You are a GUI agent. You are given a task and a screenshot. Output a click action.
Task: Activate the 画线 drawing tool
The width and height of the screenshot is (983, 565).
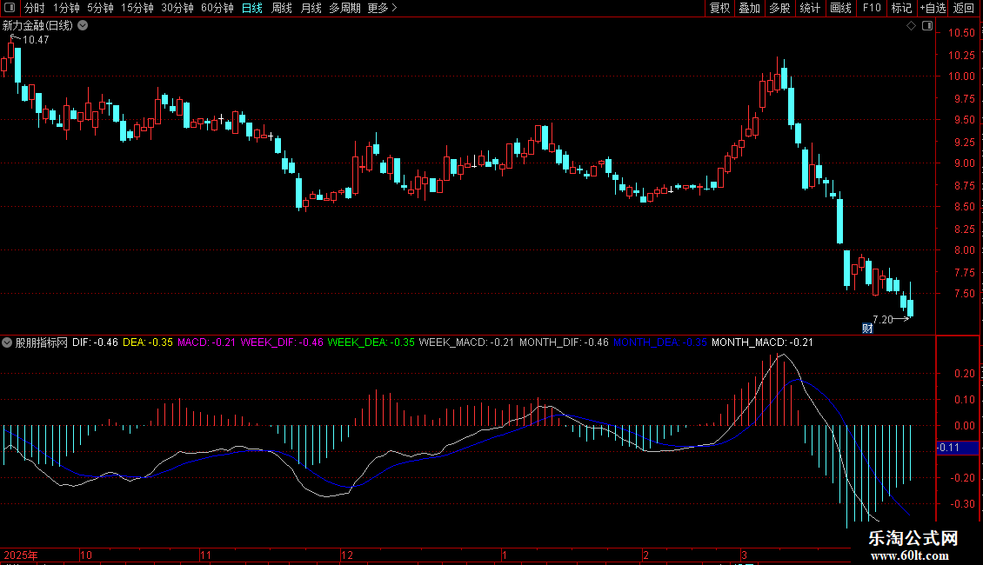[840, 8]
